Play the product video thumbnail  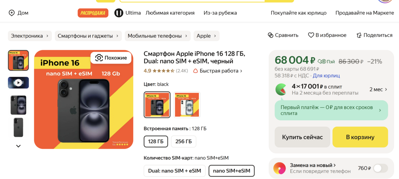coord(18,83)
